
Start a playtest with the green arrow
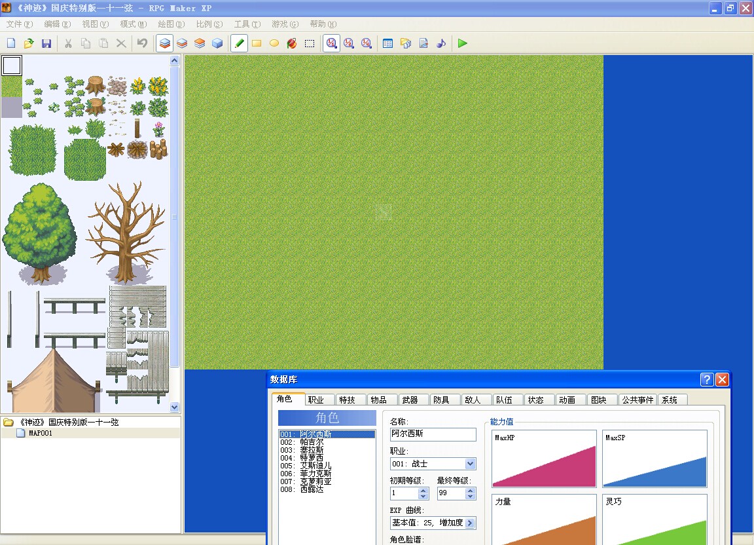pos(463,43)
